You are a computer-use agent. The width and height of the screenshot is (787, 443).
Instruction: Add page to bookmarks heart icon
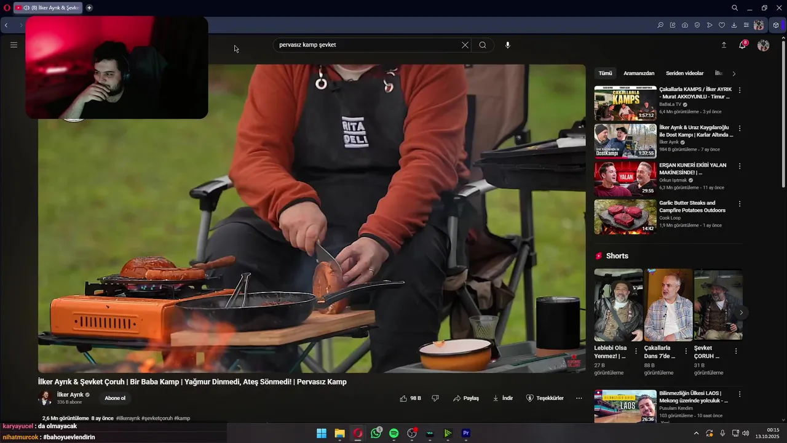coord(722,25)
